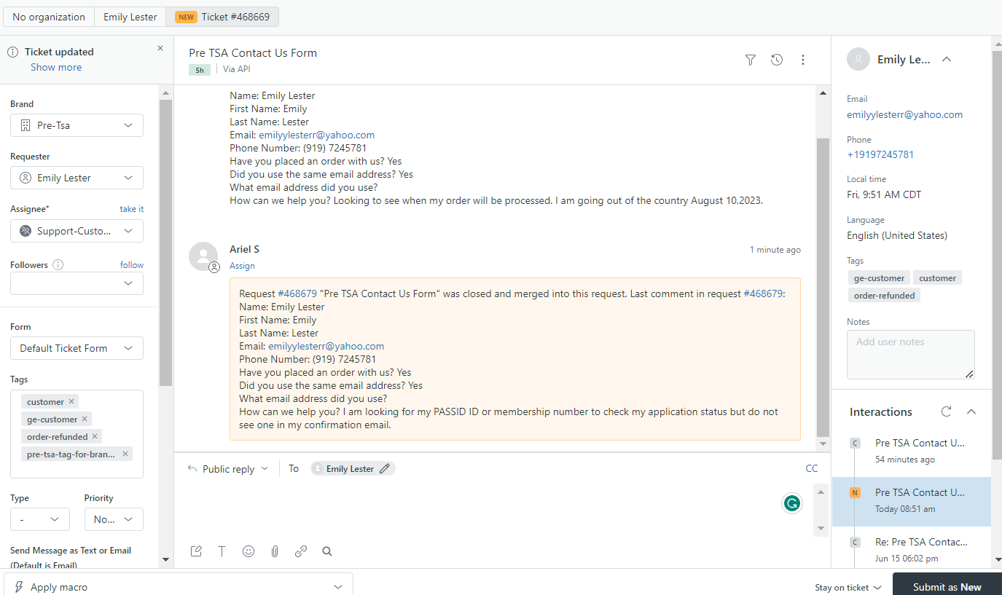Click take it link beside Assignee
The height and width of the screenshot is (595, 1002).
pyautogui.click(x=132, y=209)
